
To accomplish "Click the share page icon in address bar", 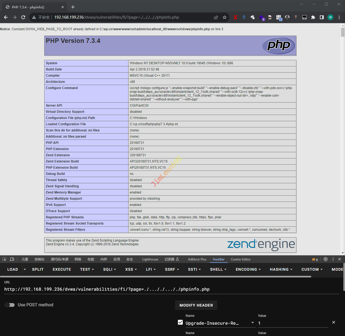I will tap(216, 17).
